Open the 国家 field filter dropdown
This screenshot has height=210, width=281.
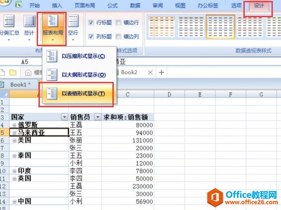[64, 117]
